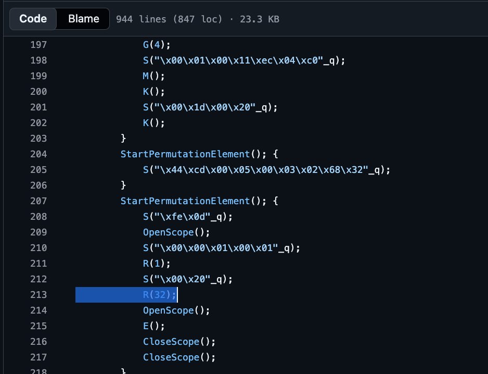Viewport: 488px width, 374px height.
Task: Click the OpenScope call on line 209
Action: (x=168, y=232)
